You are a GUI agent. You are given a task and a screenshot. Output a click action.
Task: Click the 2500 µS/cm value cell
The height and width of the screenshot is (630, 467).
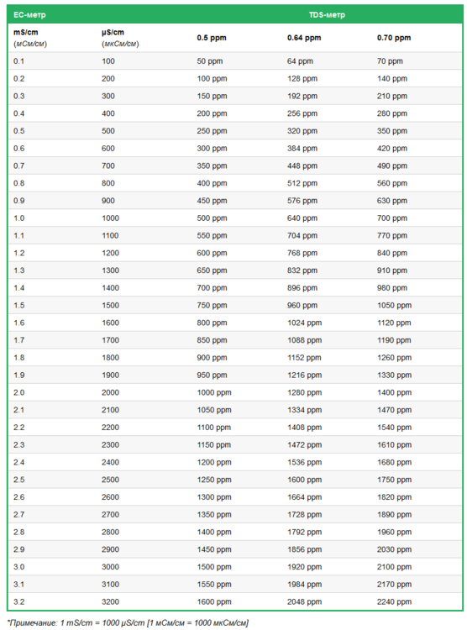pyautogui.click(x=110, y=480)
